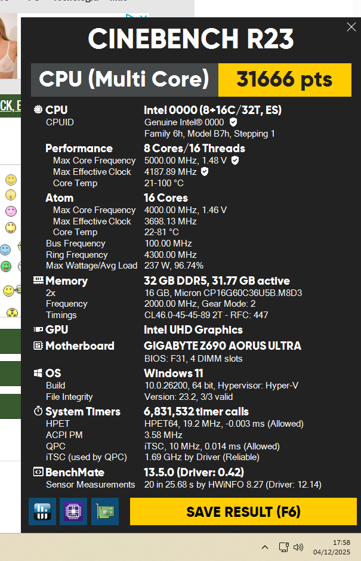The height and width of the screenshot is (561, 361).
Task: Open clock showing 17:58 04/12/2025
Action: (x=332, y=547)
